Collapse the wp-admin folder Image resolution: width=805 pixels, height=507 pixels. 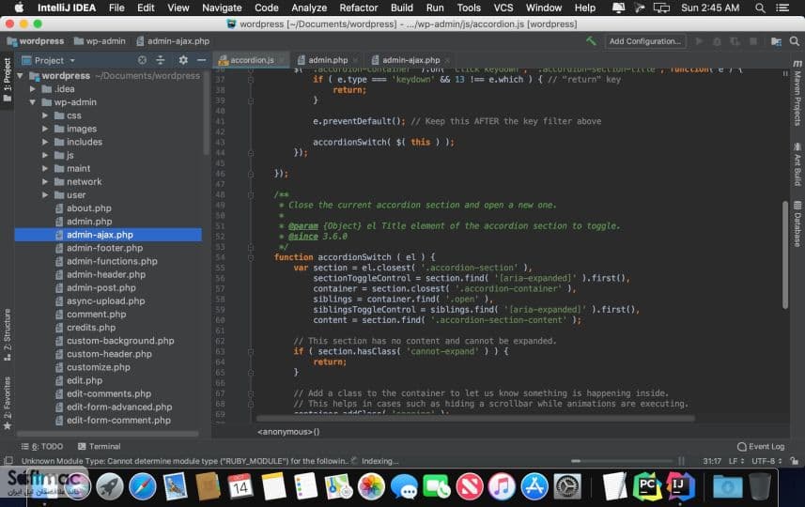click(32, 102)
